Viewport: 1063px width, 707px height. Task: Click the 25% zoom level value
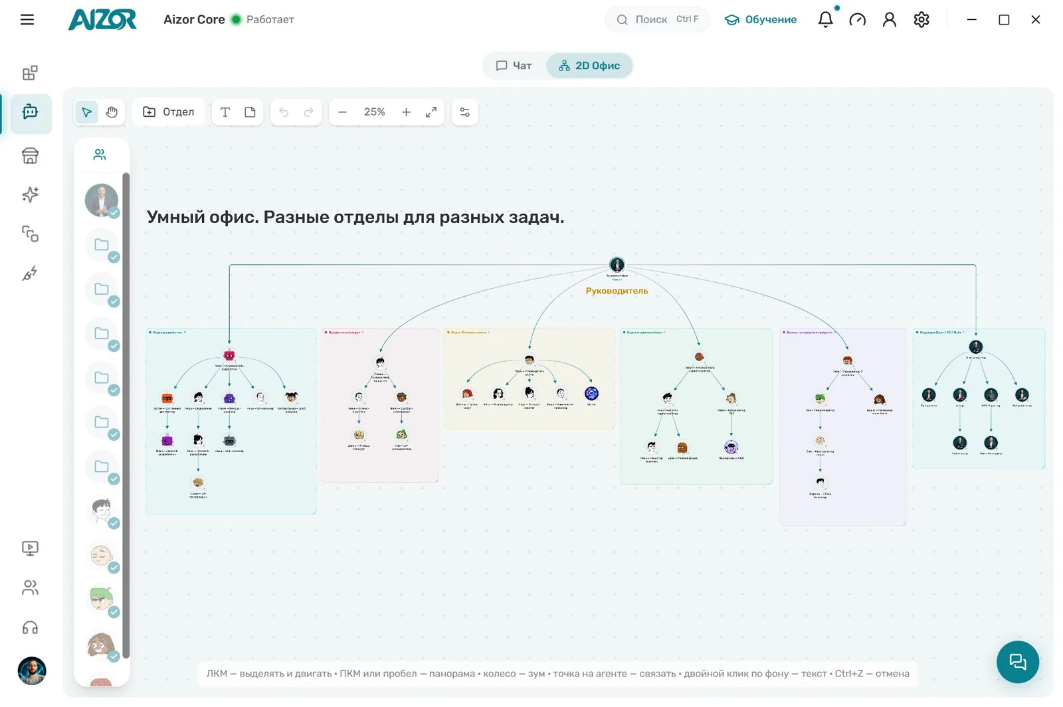click(x=374, y=112)
